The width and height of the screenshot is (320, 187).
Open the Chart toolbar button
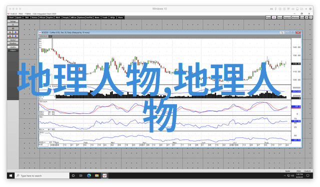[x=11, y=18]
